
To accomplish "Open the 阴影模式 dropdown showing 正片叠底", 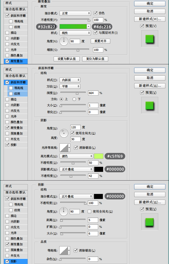I will (76, 169).
